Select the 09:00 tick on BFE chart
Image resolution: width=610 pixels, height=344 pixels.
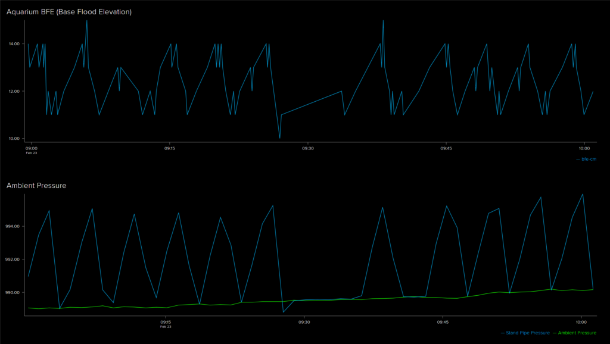click(x=32, y=148)
